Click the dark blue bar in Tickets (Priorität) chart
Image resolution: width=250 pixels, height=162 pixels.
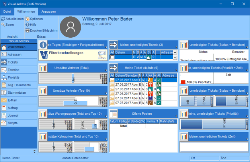(x=191, y=124)
